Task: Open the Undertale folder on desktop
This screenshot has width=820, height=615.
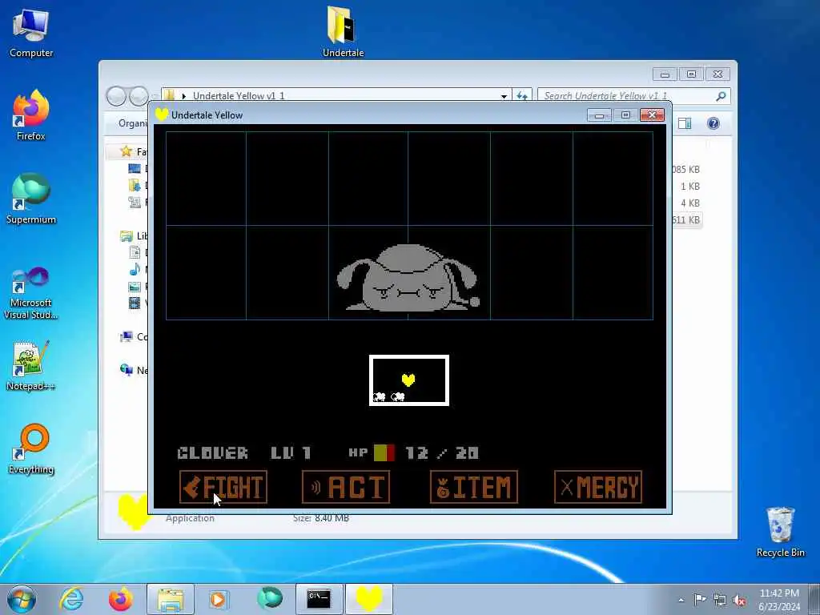Action: [343, 31]
